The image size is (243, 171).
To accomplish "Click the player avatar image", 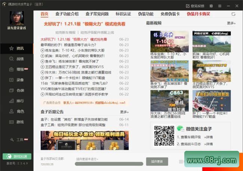I will click(x=17, y=18).
